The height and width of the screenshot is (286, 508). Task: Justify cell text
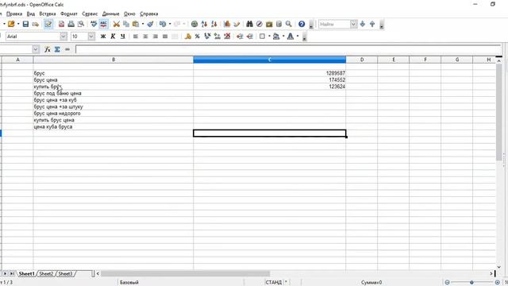coord(165,37)
